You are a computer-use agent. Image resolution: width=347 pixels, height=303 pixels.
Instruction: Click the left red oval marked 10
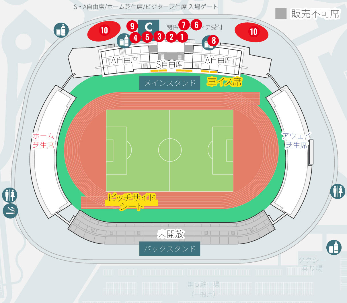pyautogui.click(x=104, y=30)
